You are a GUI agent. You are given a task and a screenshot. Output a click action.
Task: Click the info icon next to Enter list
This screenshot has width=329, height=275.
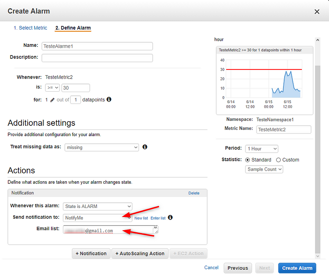tap(170, 217)
